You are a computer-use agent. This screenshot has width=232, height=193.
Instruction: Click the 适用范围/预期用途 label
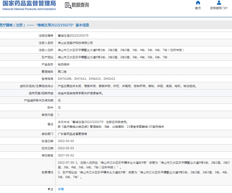coord(41,93)
